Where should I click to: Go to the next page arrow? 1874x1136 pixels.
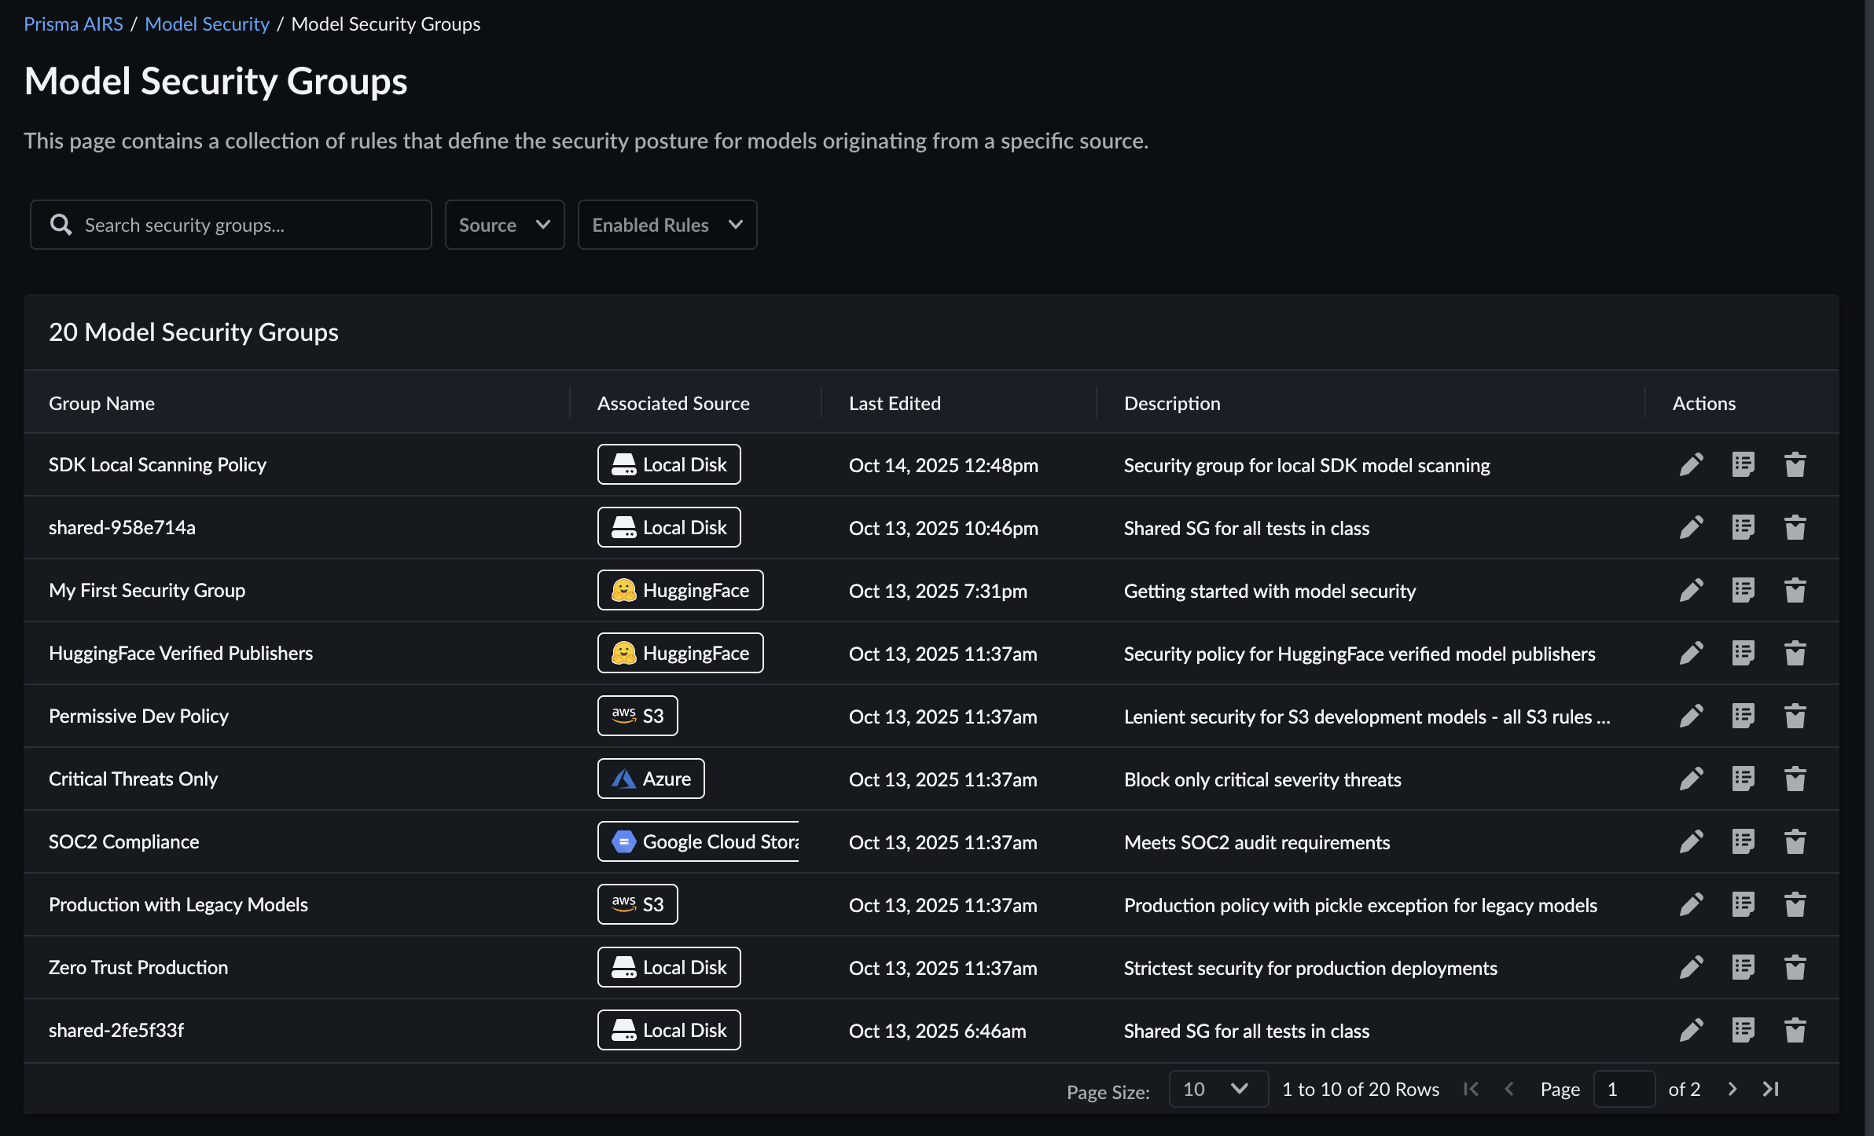[x=1733, y=1089]
